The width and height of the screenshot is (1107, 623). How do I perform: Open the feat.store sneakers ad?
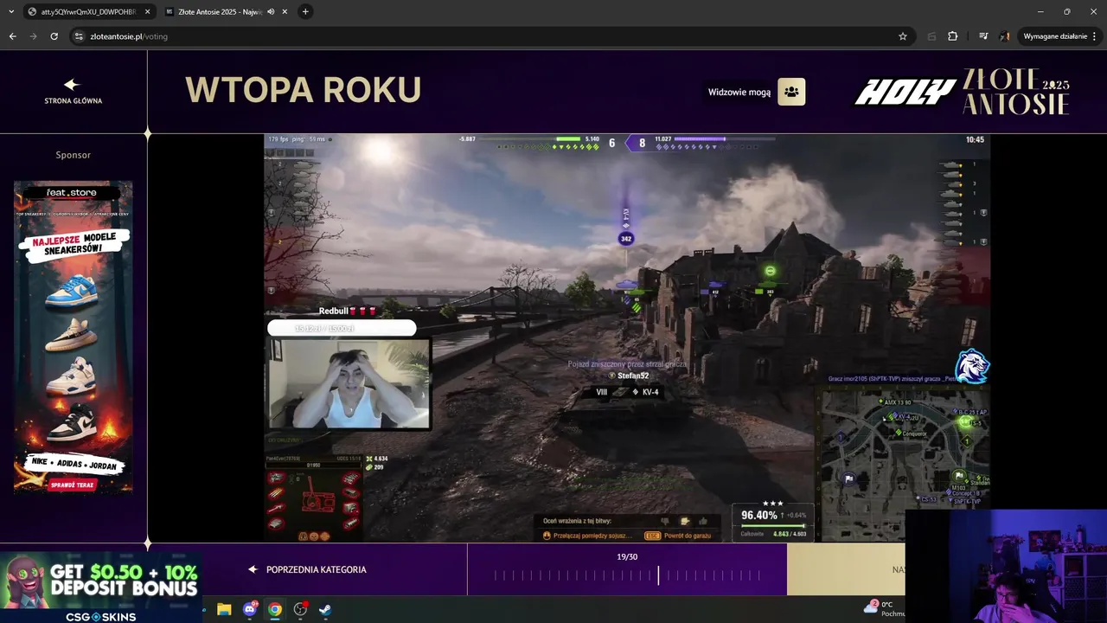pyautogui.click(x=73, y=337)
